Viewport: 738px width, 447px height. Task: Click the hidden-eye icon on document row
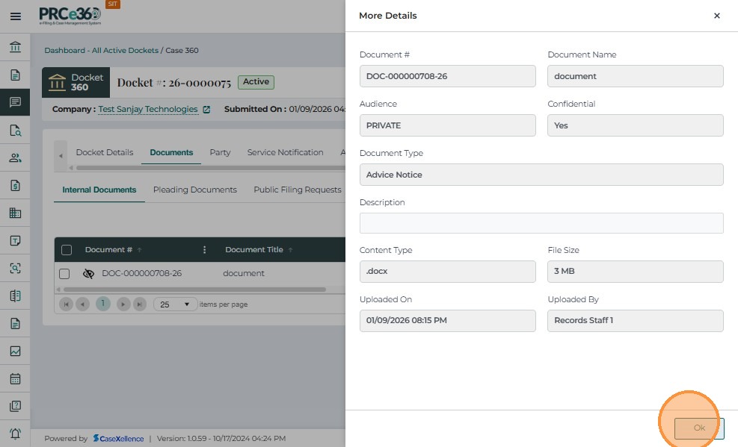[88, 274]
